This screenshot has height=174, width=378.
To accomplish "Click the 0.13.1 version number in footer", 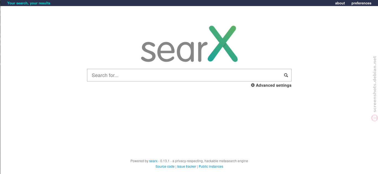I will tap(165, 161).
